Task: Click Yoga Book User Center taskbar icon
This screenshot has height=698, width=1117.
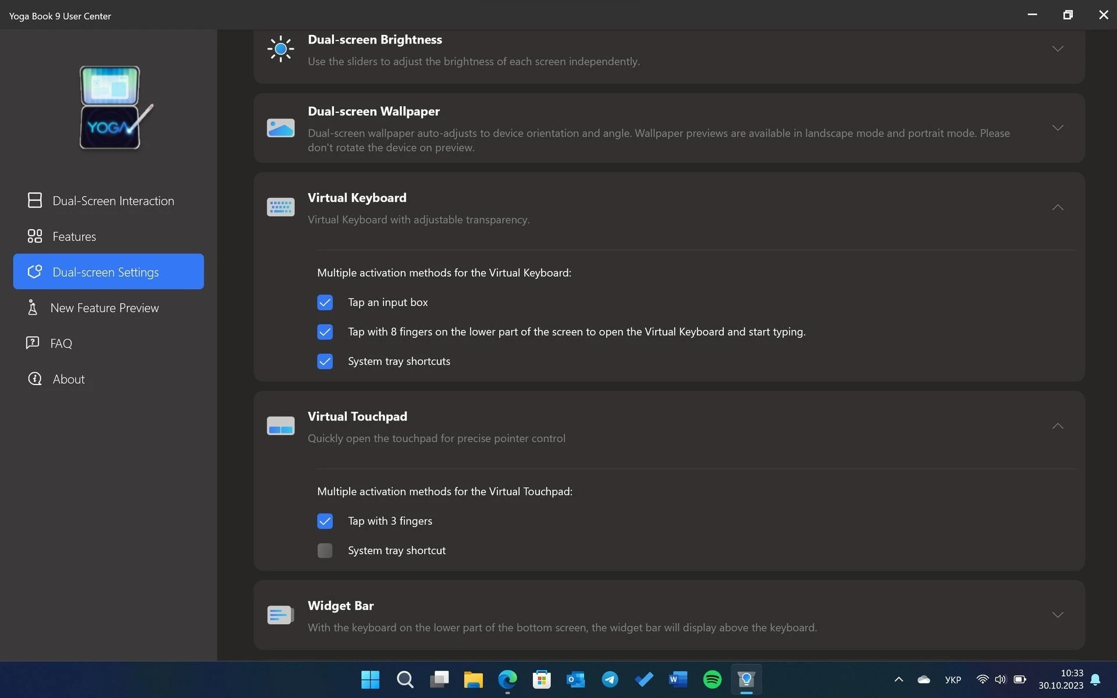Action: click(746, 679)
